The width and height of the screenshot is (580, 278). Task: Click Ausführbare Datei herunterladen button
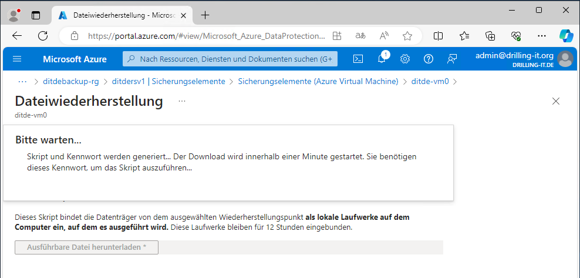point(86,247)
